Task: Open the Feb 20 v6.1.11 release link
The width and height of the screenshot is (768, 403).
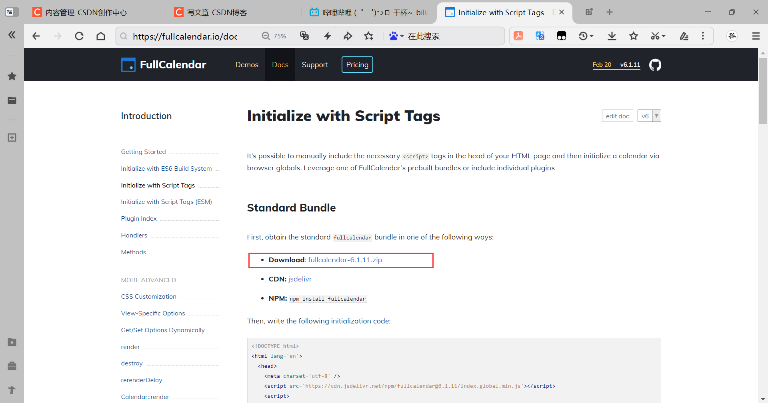Action: 616,65
